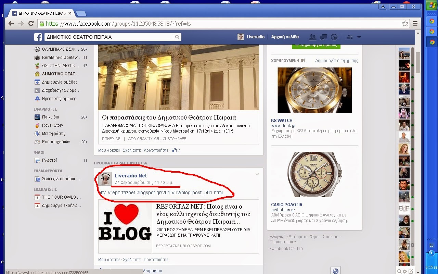Image resolution: width=438 pixels, height=274 pixels.
Task: Open Οι παραστάσεις του Δημοτικού Θεάτρου Πειραιά title
Action: pyautogui.click(x=169, y=117)
